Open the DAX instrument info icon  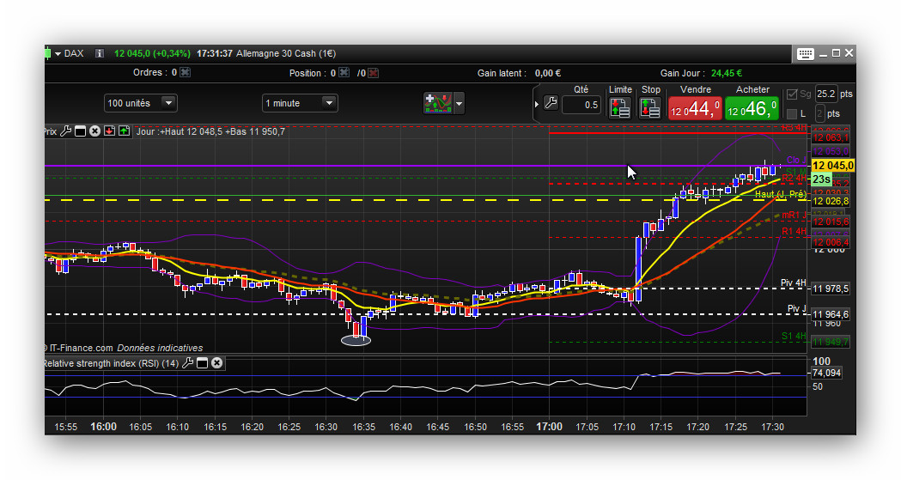100,53
